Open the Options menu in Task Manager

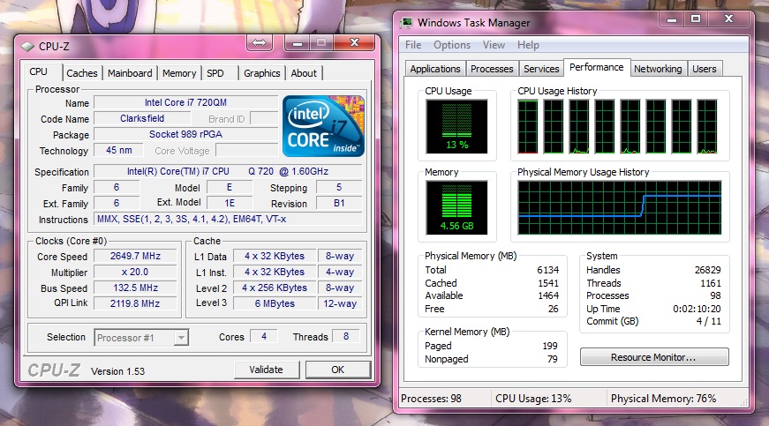(x=452, y=45)
